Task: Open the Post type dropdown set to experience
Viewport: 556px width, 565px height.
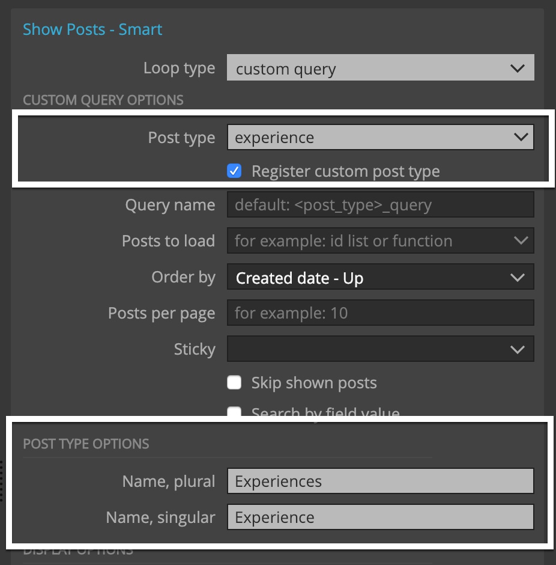Action: (381, 137)
